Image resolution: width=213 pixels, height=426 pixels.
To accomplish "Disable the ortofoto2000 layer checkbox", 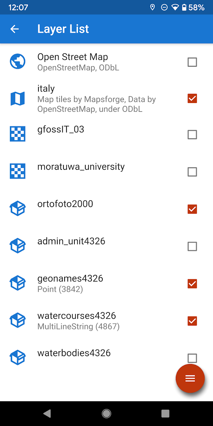I will [192, 209].
